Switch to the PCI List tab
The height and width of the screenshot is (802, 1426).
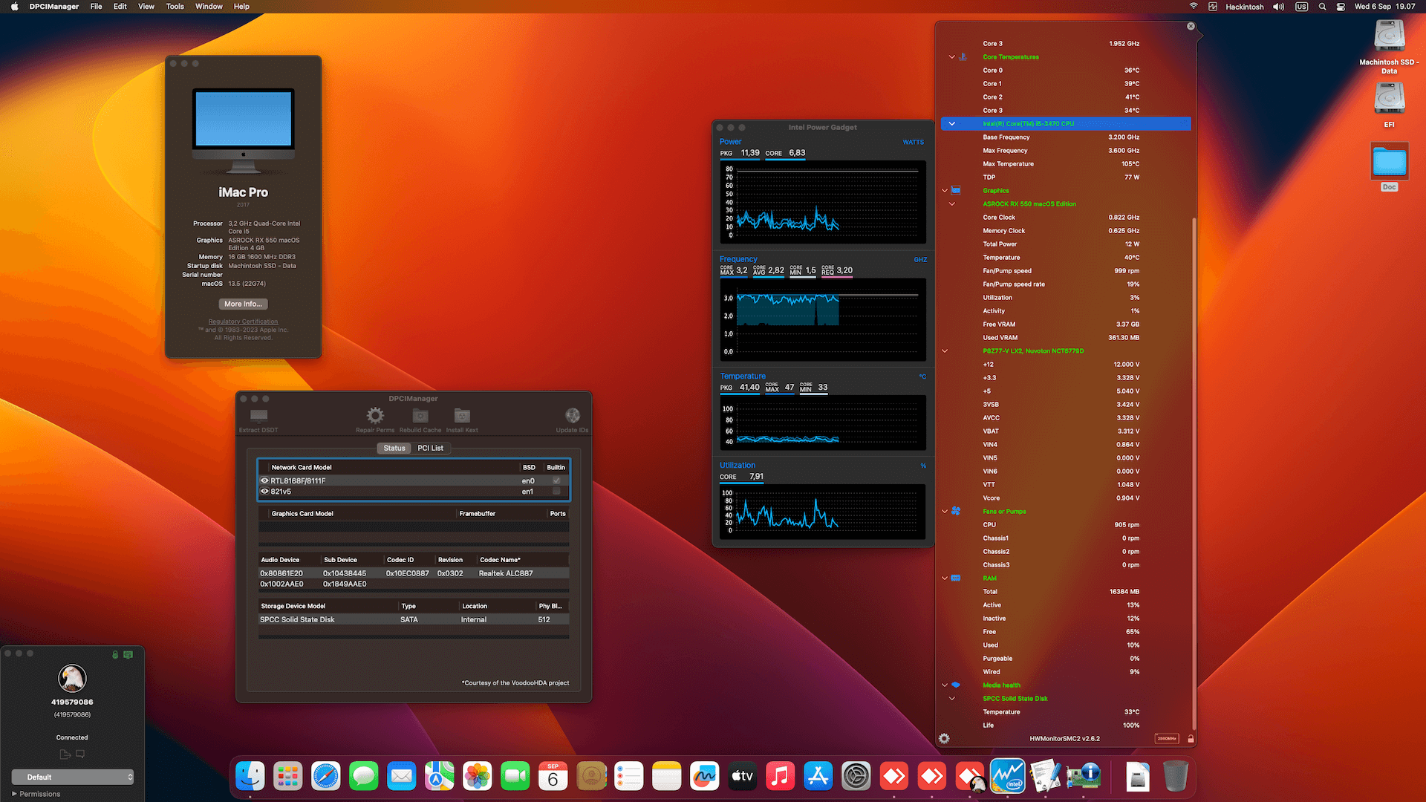430,448
